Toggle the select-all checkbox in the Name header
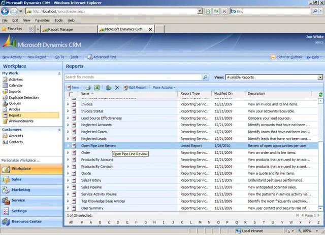Screen dimensions: 325x235 [x=71, y=94]
